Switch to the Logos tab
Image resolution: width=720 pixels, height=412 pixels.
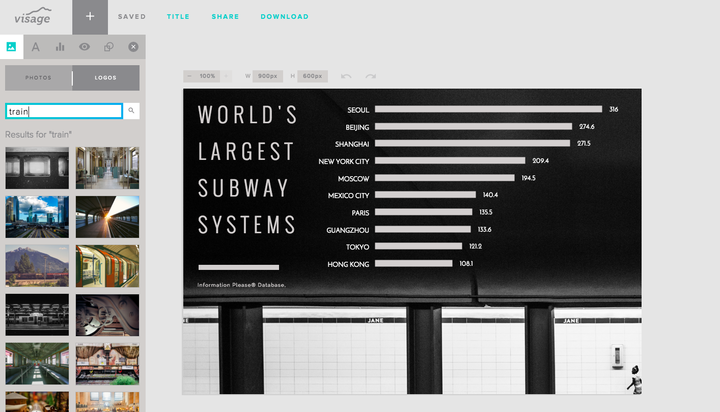(x=106, y=78)
